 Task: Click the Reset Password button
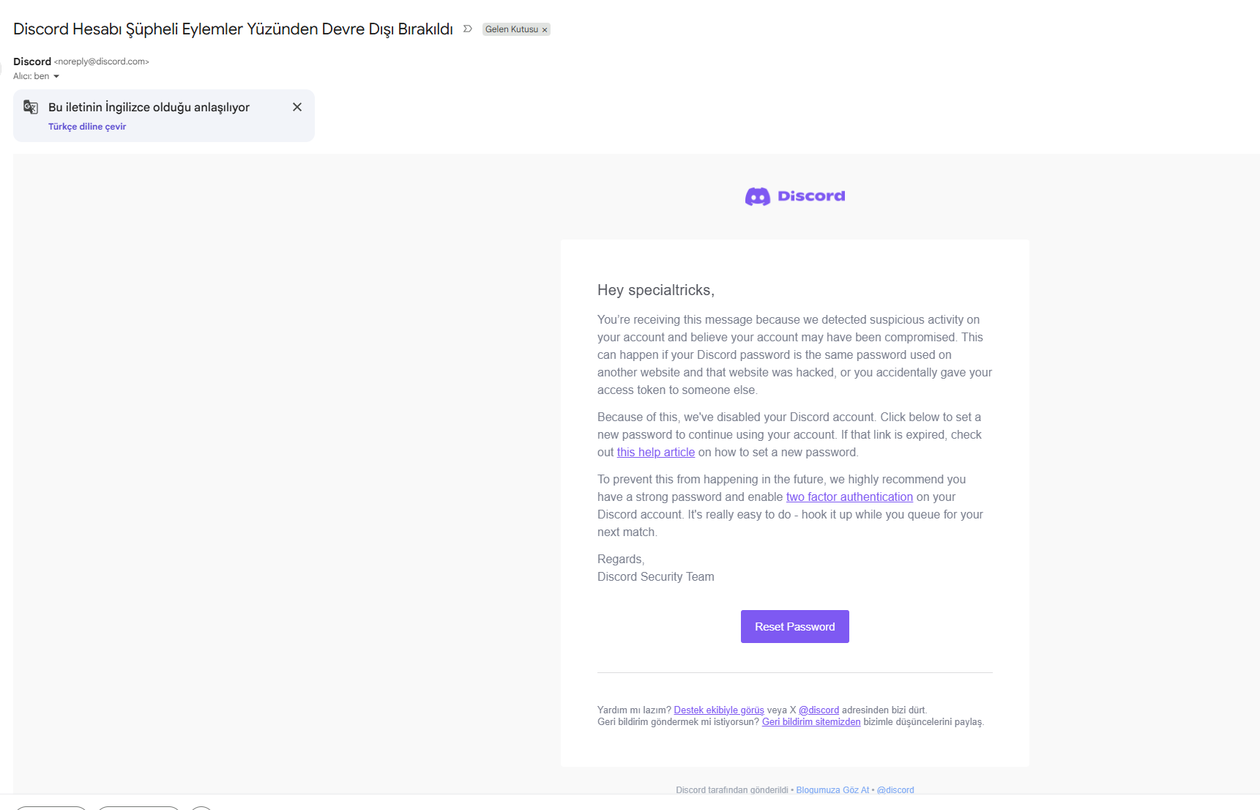[795, 627]
